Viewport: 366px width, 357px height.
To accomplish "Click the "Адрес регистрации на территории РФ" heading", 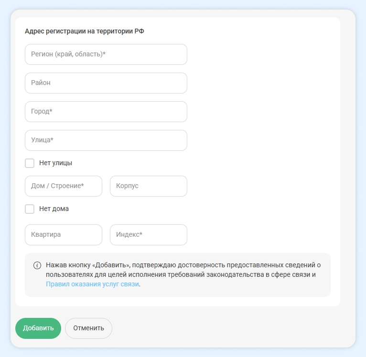I will coord(85,31).
